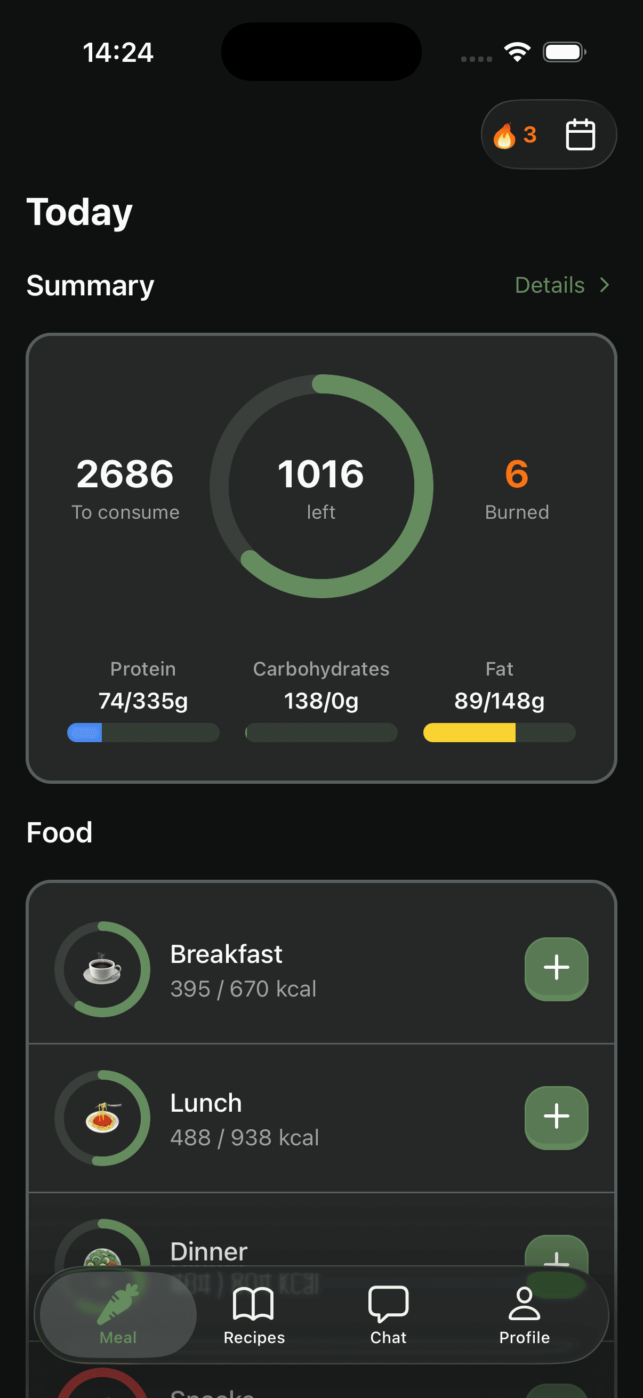Screen dimensions: 643x1398
Task: Expand details with the chevron arrow
Action: [605, 285]
